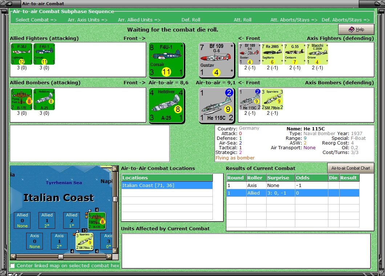Click the large Bf 109 G-6 Gustav front fighter

tap(216, 60)
